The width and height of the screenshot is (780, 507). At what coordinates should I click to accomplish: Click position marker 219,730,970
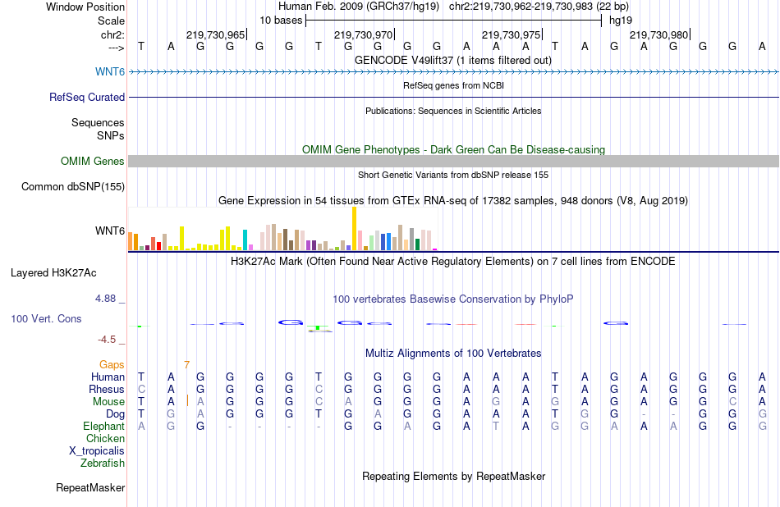tap(364, 34)
